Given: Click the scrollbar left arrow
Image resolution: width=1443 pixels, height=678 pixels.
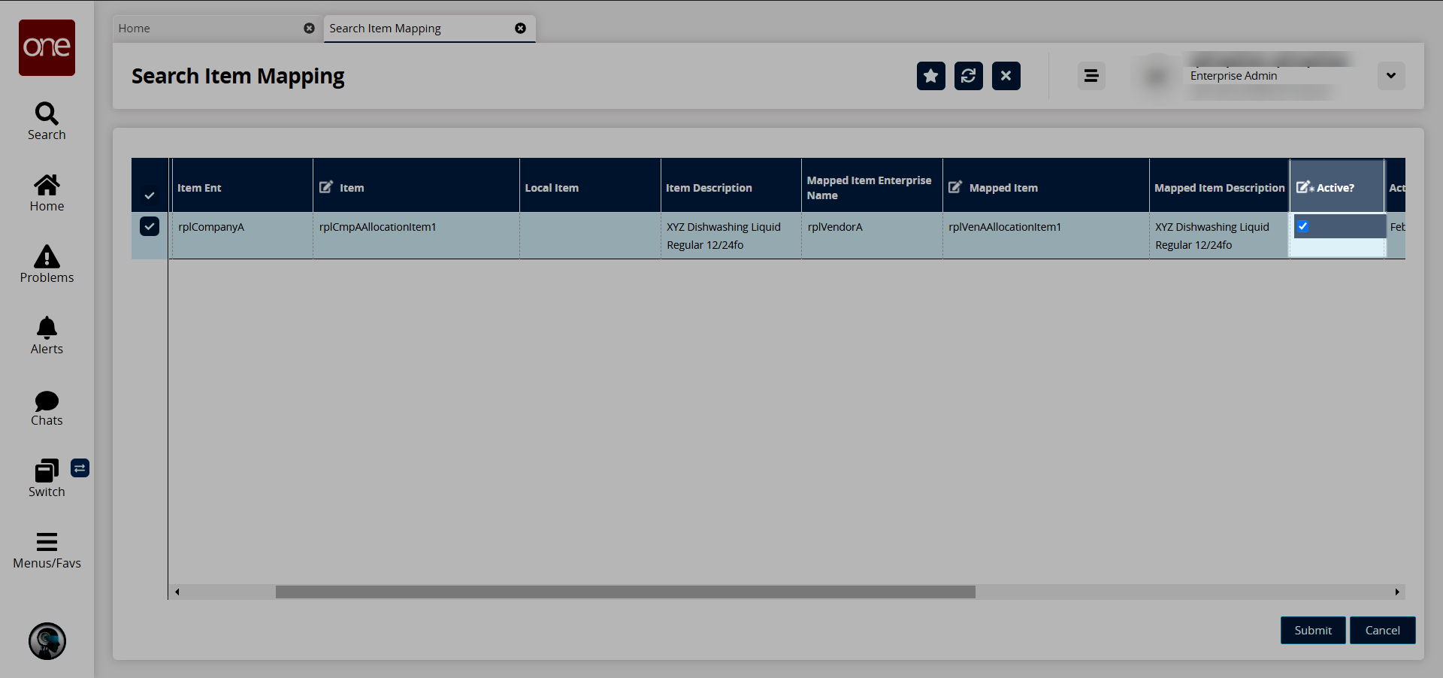Looking at the screenshot, I should 177,592.
